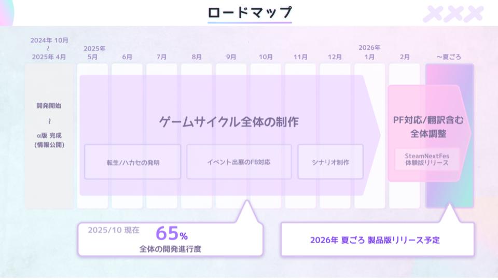Click the ロードマップ title
This screenshot has height=280, width=498.
(250, 12)
